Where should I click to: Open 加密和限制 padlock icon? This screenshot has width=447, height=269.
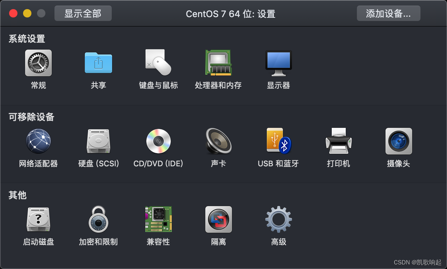(98, 219)
